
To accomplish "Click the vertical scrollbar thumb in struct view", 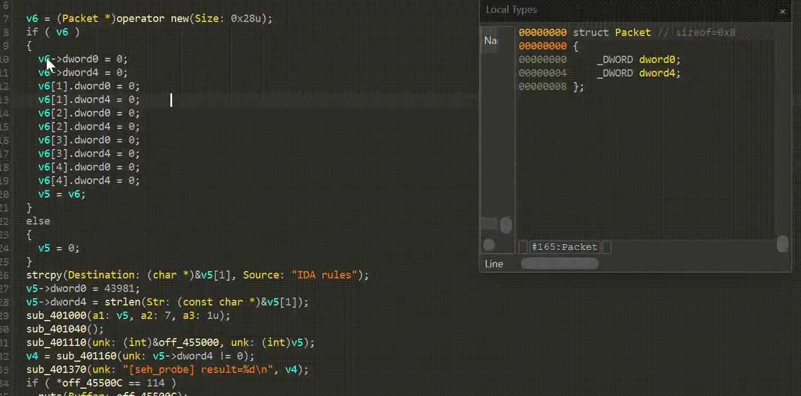I will (782, 244).
